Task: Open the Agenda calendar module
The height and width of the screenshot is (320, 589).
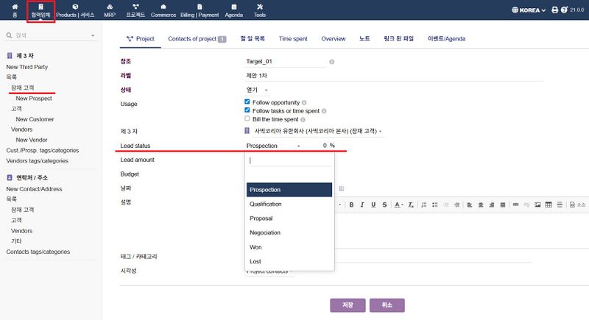Action: coord(233,10)
